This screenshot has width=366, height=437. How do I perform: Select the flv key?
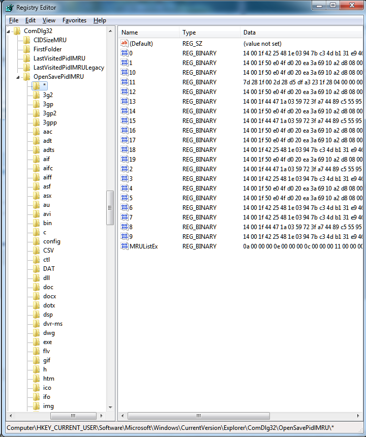pos(46,351)
